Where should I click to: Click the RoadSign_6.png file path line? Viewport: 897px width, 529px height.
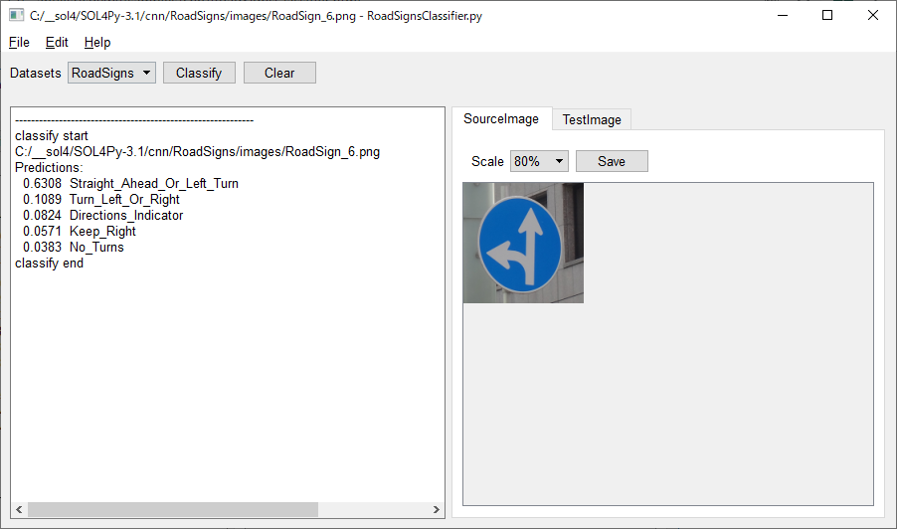click(197, 152)
